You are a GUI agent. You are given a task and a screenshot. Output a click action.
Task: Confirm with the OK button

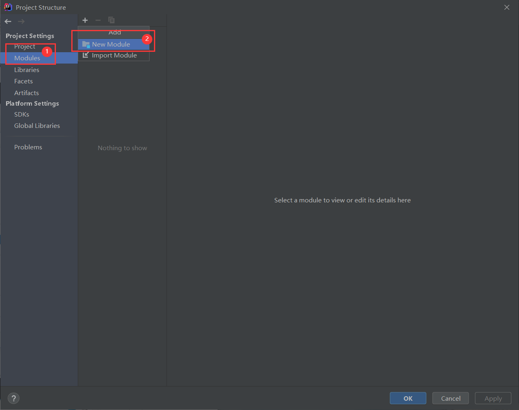(x=408, y=398)
